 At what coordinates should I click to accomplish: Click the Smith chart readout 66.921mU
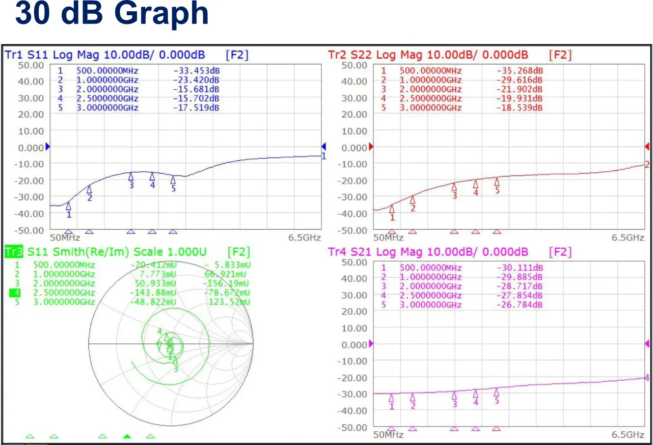[x=225, y=274]
